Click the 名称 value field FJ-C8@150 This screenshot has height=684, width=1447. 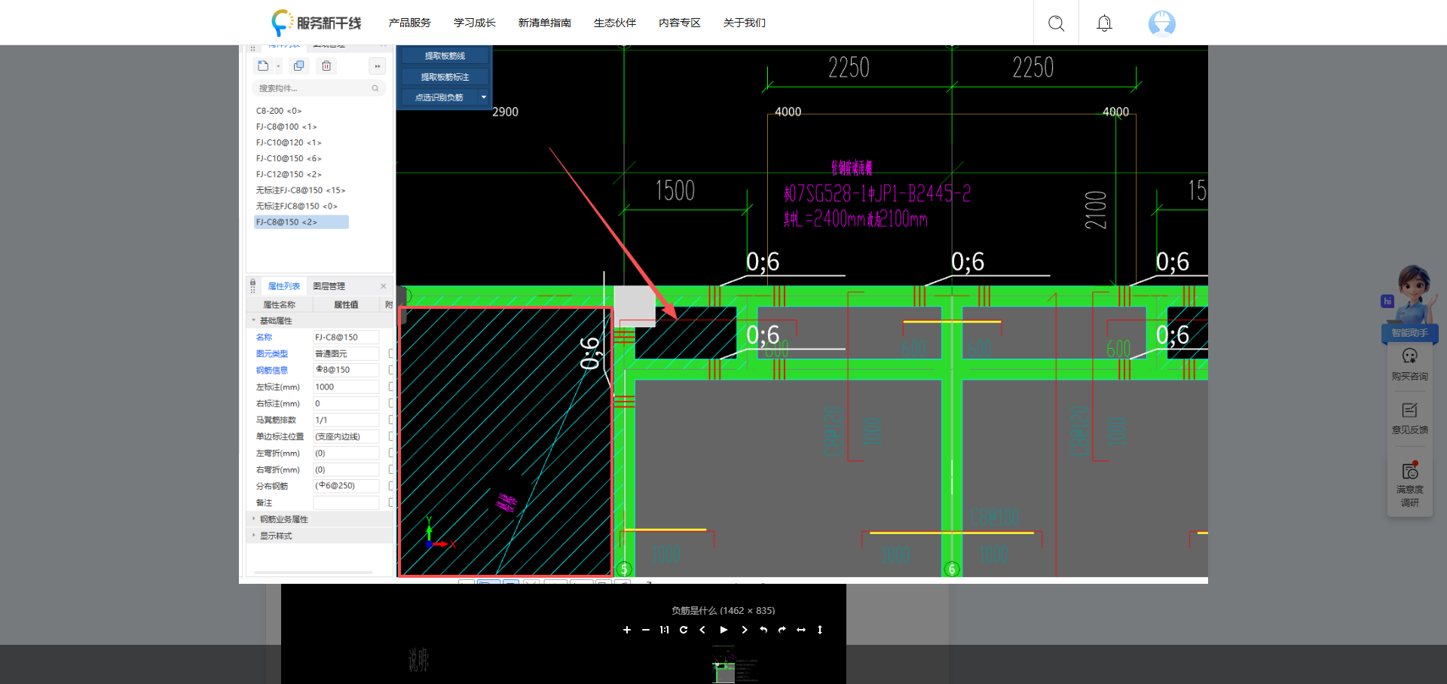tap(346, 337)
